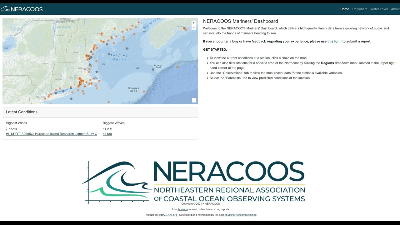The height and width of the screenshot is (225, 400).
Task: Select gray marker northeast of Gulf of Maine label
Action: (127, 48)
